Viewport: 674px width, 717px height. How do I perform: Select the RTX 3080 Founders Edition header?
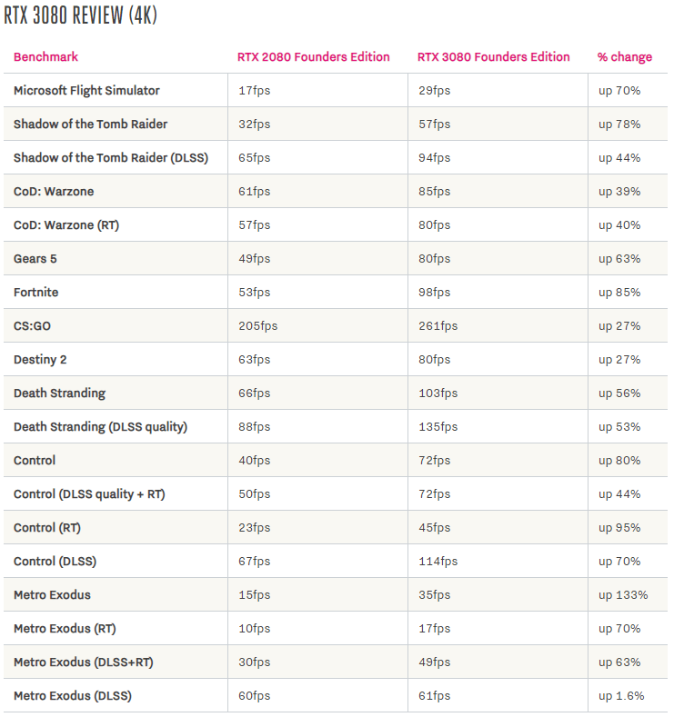click(493, 56)
